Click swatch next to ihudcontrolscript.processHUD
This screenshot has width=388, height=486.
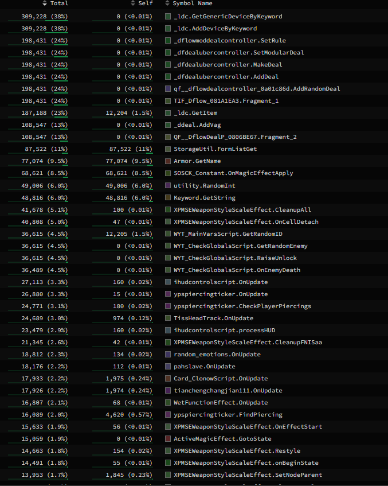pyautogui.click(x=168, y=331)
